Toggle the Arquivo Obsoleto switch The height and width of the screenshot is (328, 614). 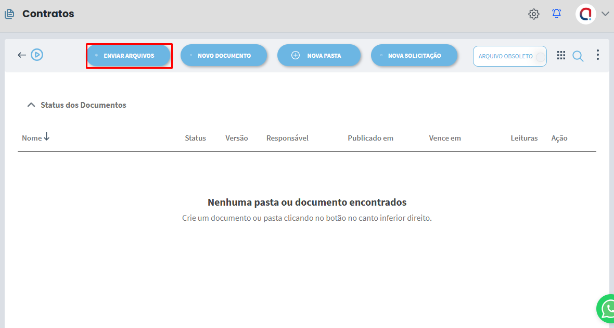[x=540, y=57]
